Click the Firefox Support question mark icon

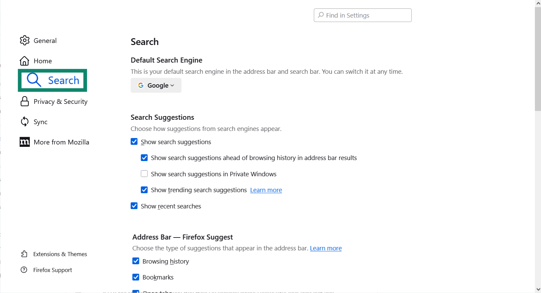tap(24, 270)
